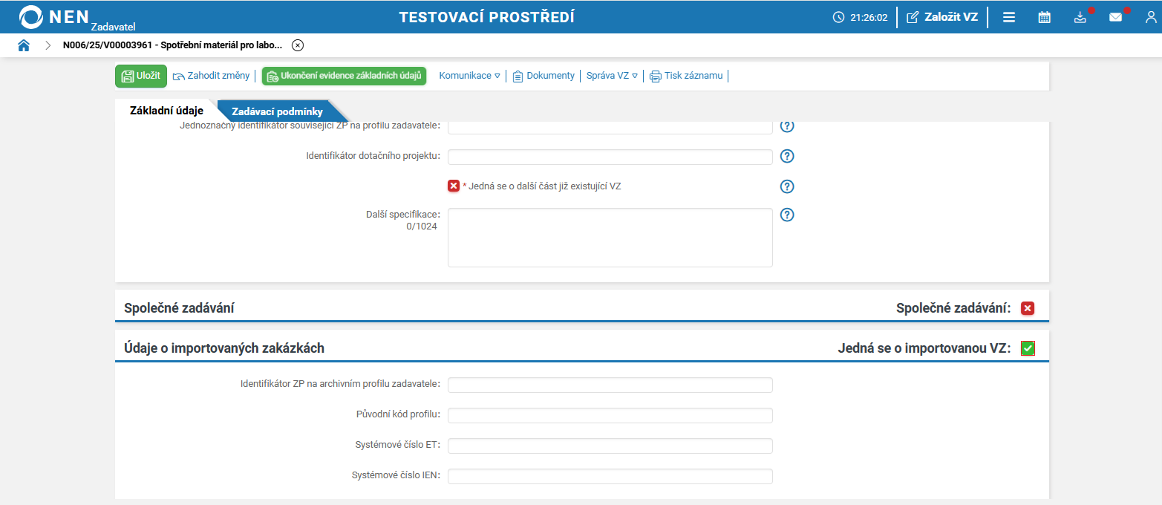The image size is (1162, 505).
Task: Focus Systémové číslo ET field
Action: pyautogui.click(x=610, y=446)
